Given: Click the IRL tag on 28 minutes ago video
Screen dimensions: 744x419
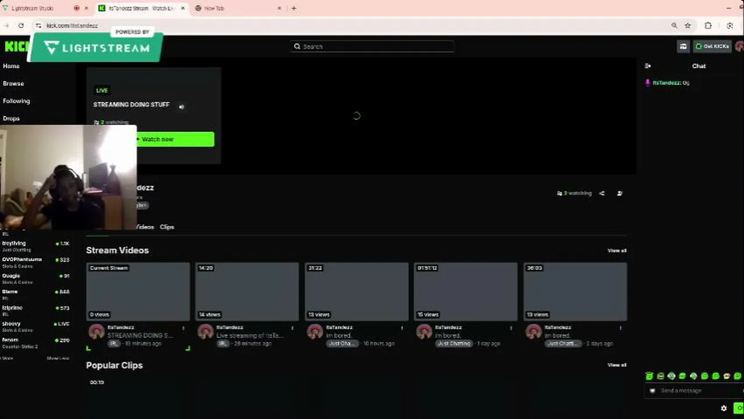Looking at the screenshot, I should click(223, 343).
